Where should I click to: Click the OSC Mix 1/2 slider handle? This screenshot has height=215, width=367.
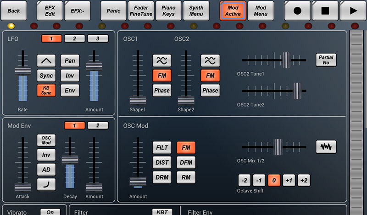(278, 147)
